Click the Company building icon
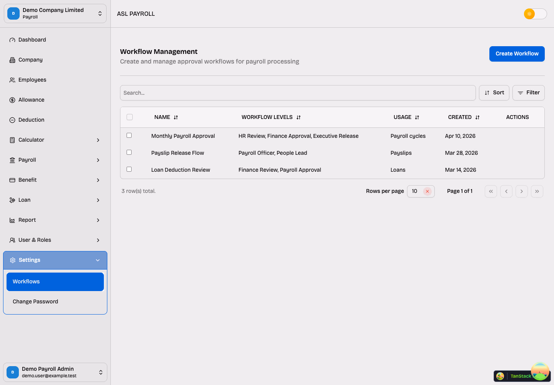This screenshot has width=554, height=385. (x=12, y=60)
